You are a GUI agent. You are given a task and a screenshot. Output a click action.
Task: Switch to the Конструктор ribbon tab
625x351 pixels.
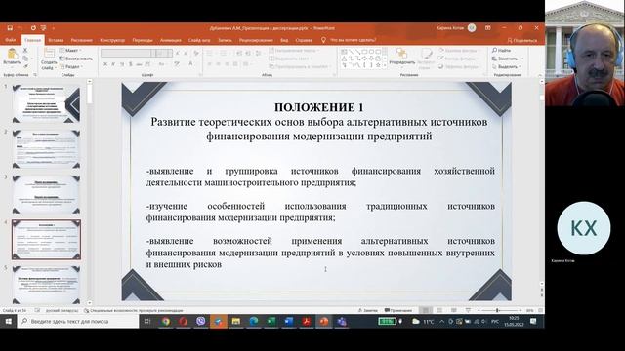point(112,40)
